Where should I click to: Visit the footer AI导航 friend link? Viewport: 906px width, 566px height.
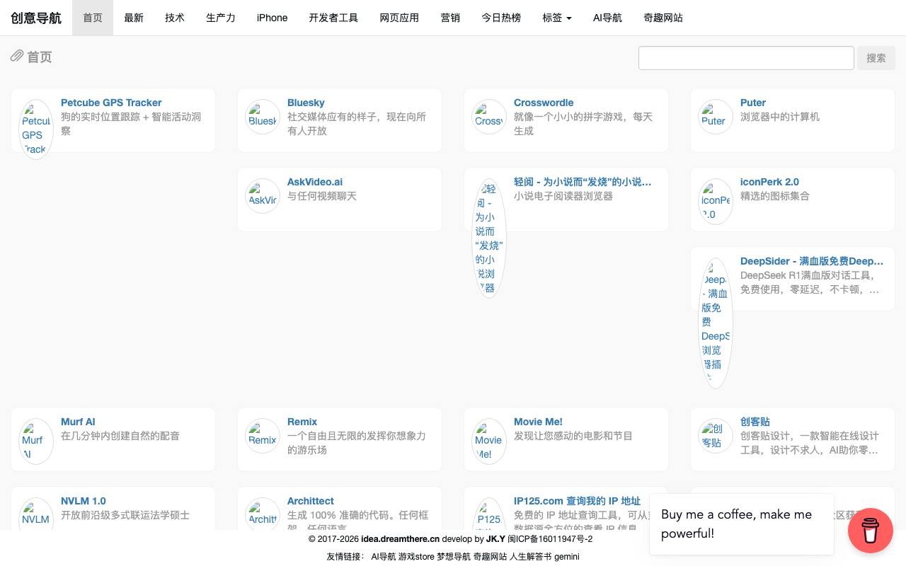point(384,557)
